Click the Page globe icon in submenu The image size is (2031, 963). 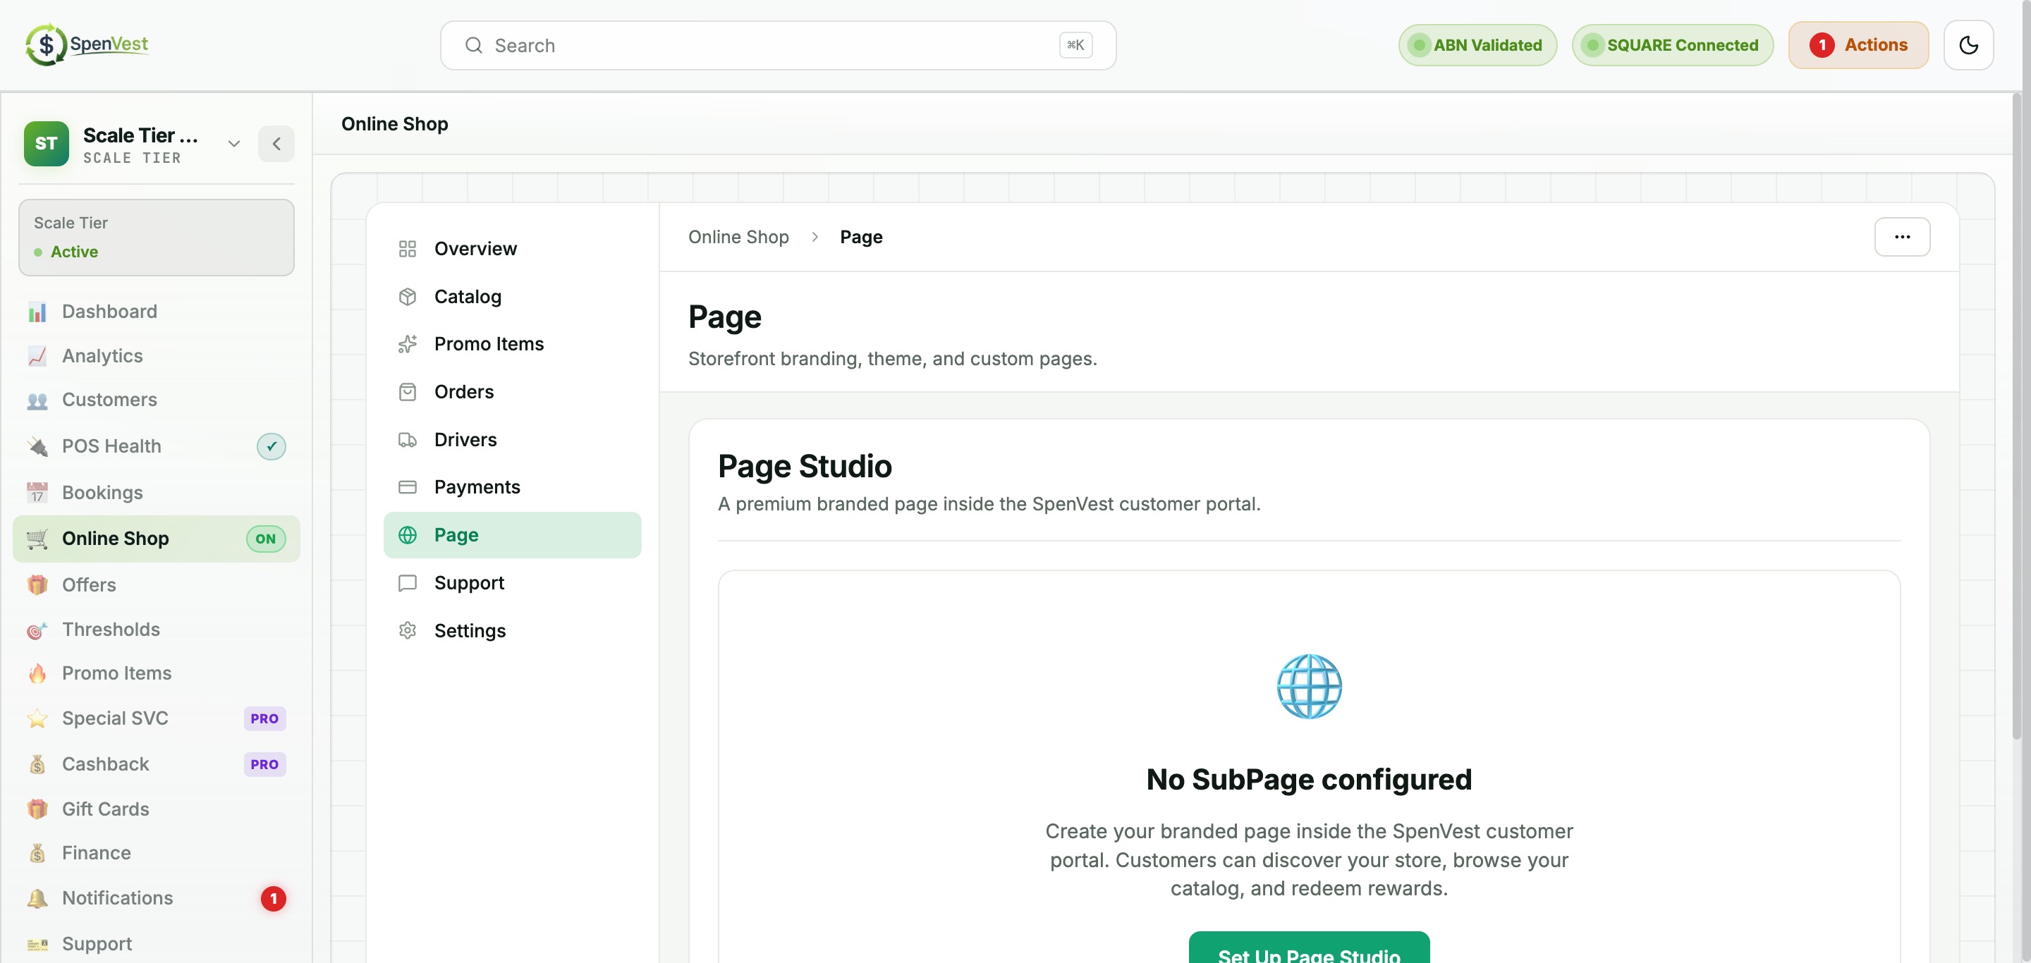click(x=408, y=535)
